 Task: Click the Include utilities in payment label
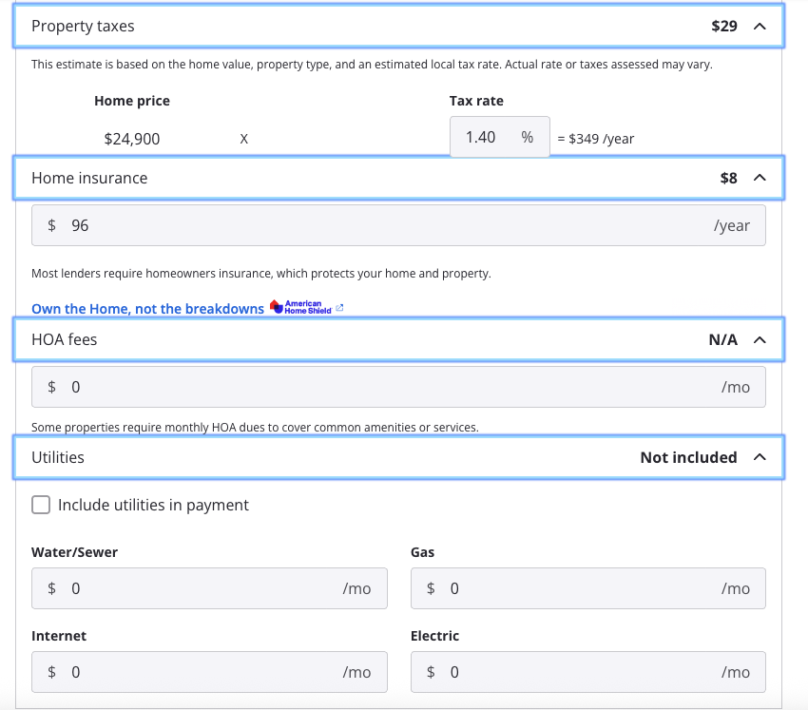point(153,506)
